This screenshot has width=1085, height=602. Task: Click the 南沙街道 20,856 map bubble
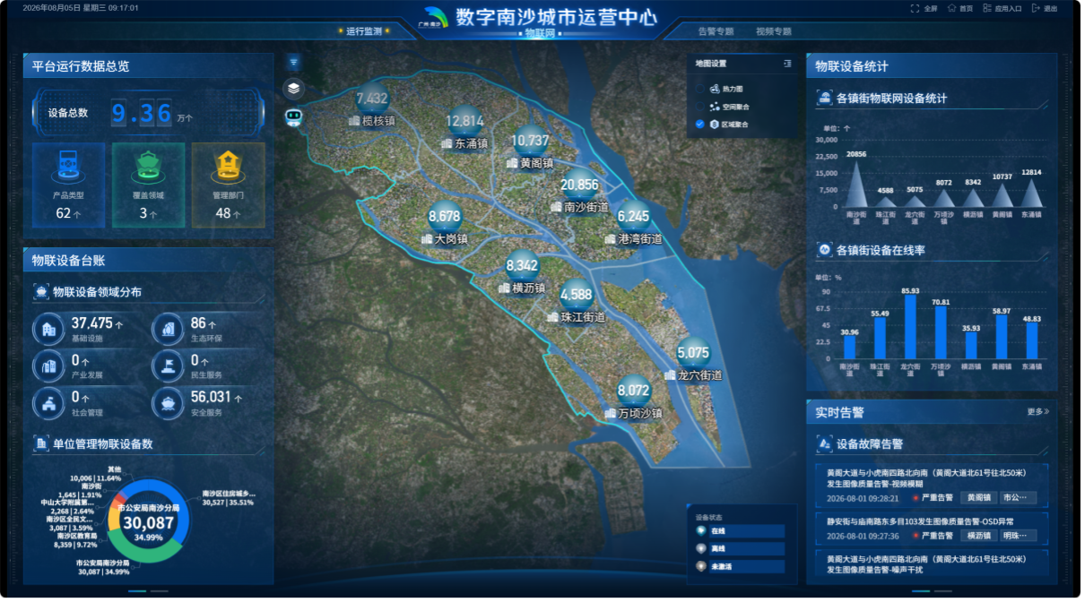579,185
